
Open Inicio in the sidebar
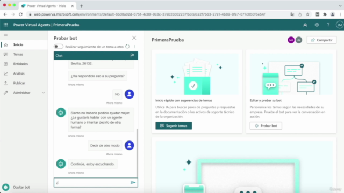tap(24, 44)
